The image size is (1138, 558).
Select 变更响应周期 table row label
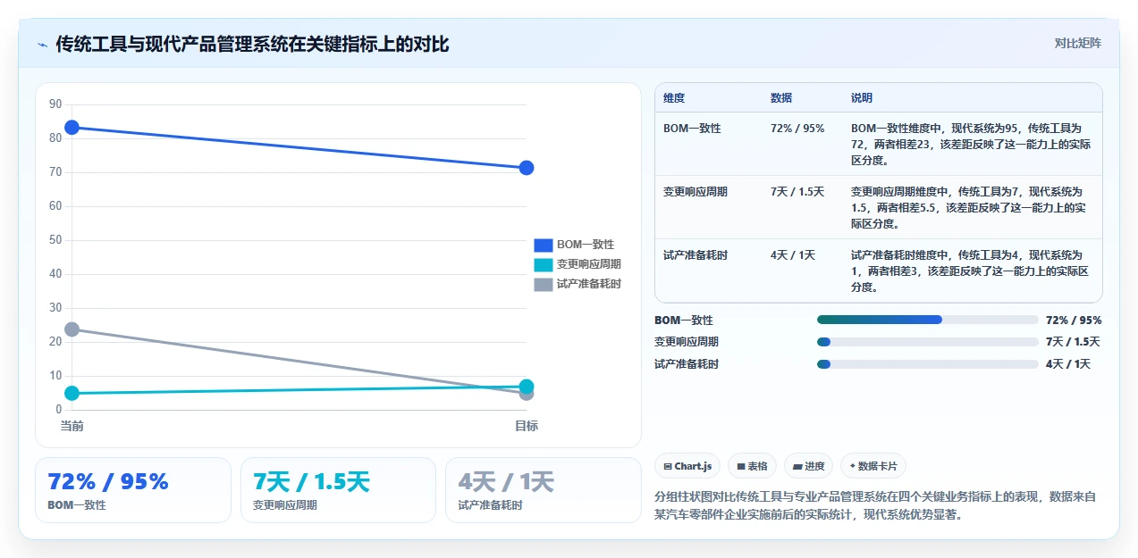coord(695,192)
